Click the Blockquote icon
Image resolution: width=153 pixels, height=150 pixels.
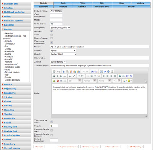[x=95, y=76]
